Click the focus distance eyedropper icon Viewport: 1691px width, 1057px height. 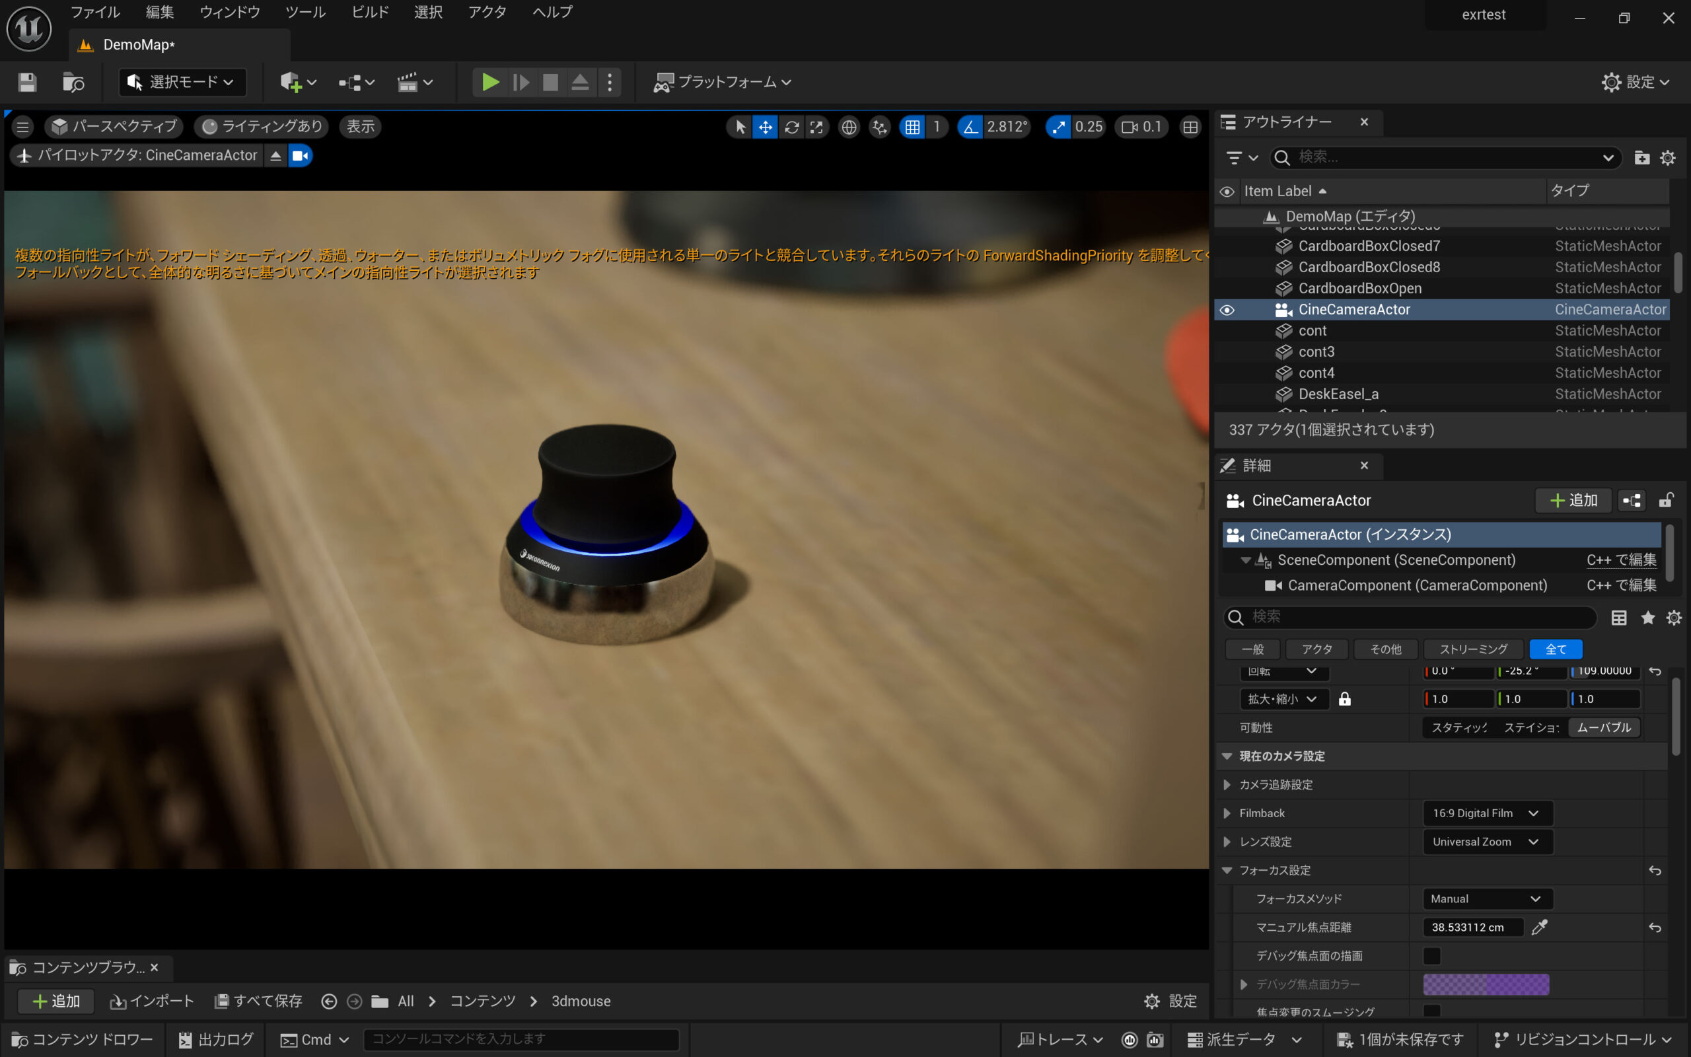point(1539,927)
